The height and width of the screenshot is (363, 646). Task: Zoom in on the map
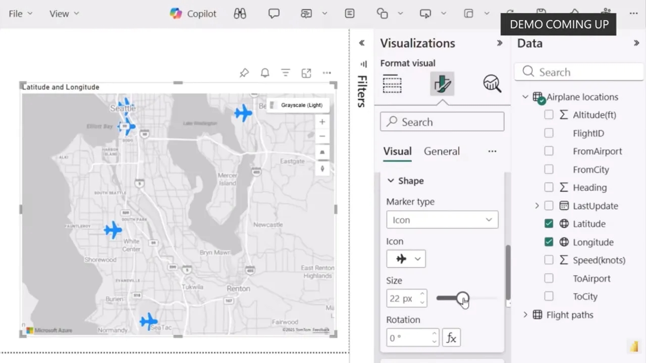[x=322, y=122]
